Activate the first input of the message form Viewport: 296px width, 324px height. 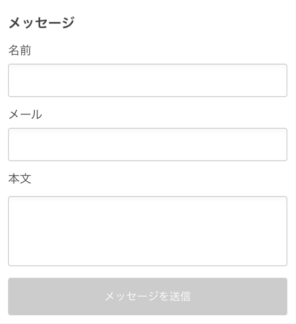[x=148, y=80]
